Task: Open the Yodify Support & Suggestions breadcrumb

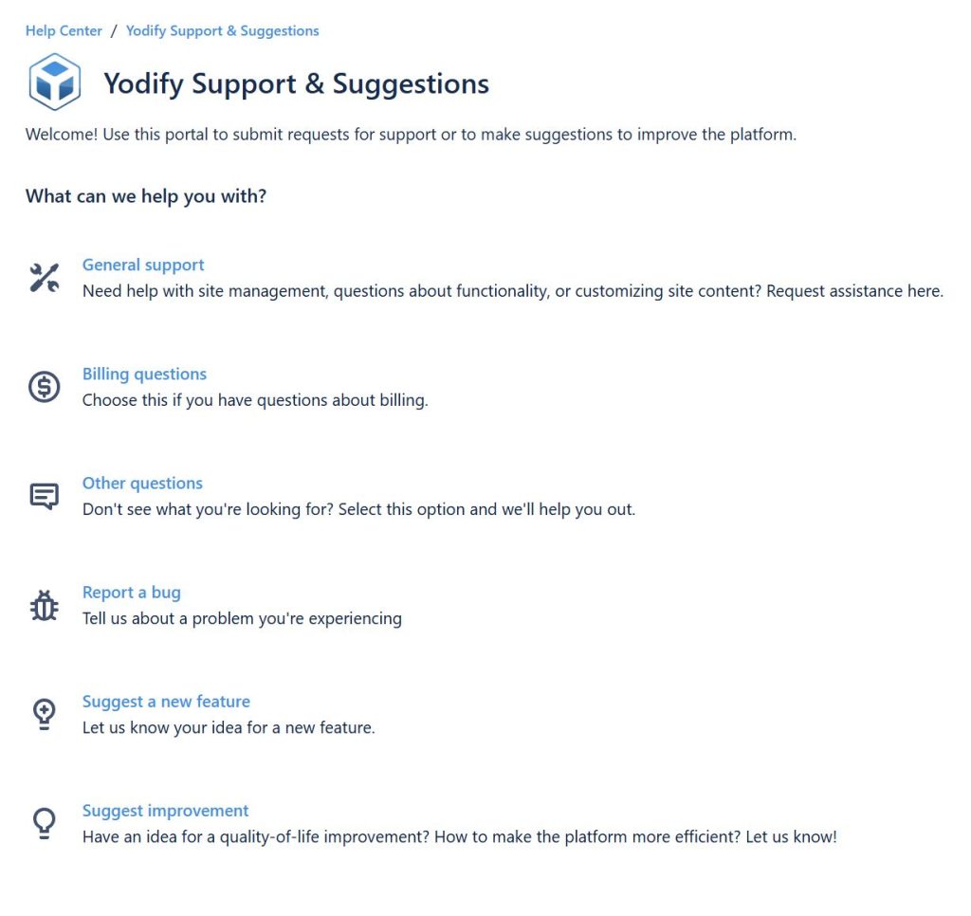Action: pos(222,30)
